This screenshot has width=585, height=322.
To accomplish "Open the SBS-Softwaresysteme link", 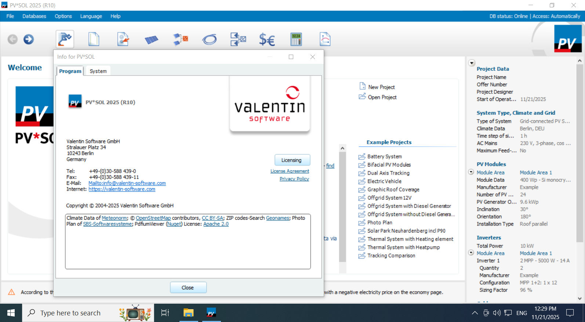I will click(x=107, y=224).
